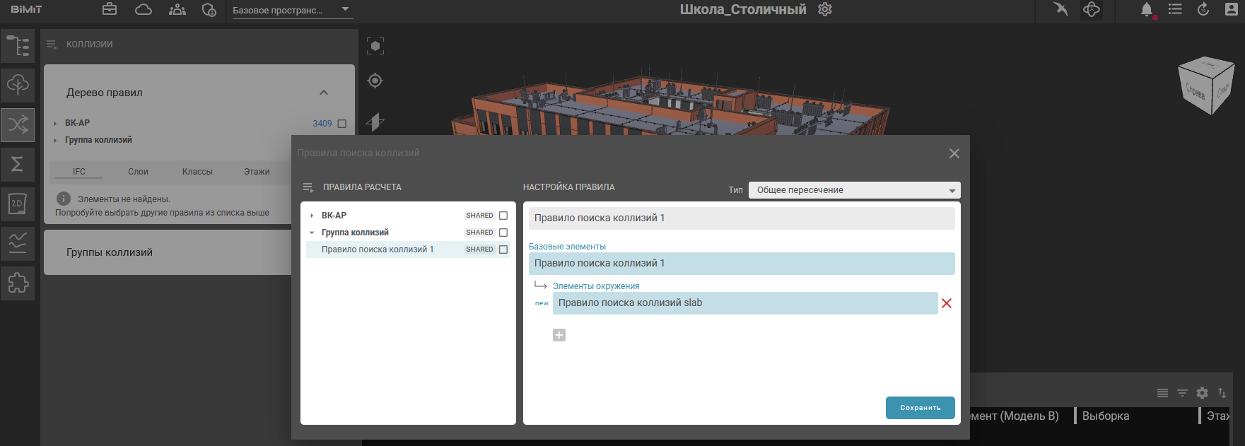Open the puzzle plugins sidebar icon
This screenshot has width=1245, height=446.
click(18, 283)
